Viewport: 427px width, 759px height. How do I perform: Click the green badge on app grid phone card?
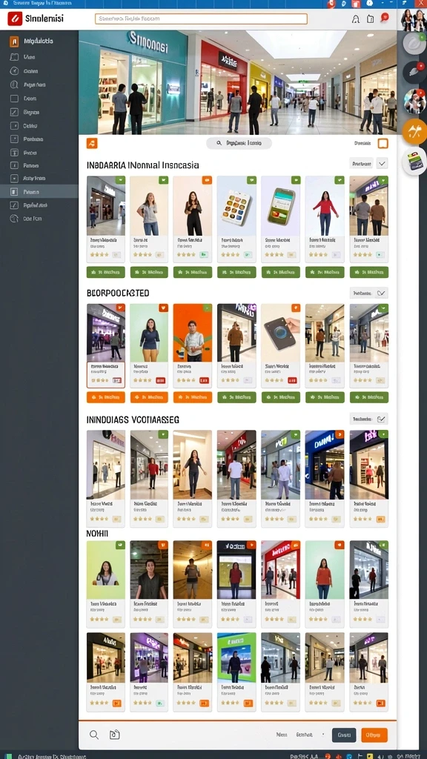coord(251,180)
